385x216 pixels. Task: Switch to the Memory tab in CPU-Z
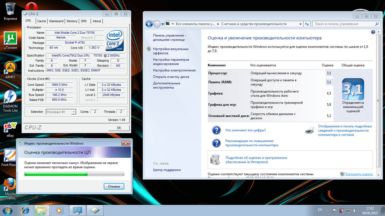[72, 21]
